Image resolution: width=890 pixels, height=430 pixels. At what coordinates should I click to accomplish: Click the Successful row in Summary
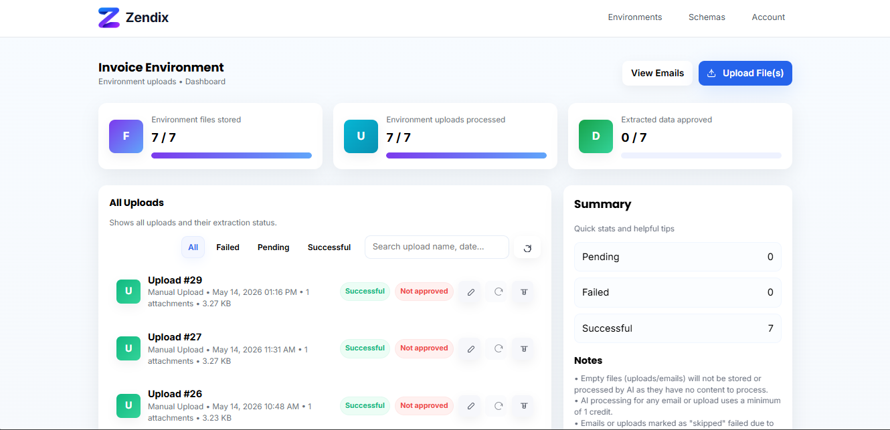(678, 328)
